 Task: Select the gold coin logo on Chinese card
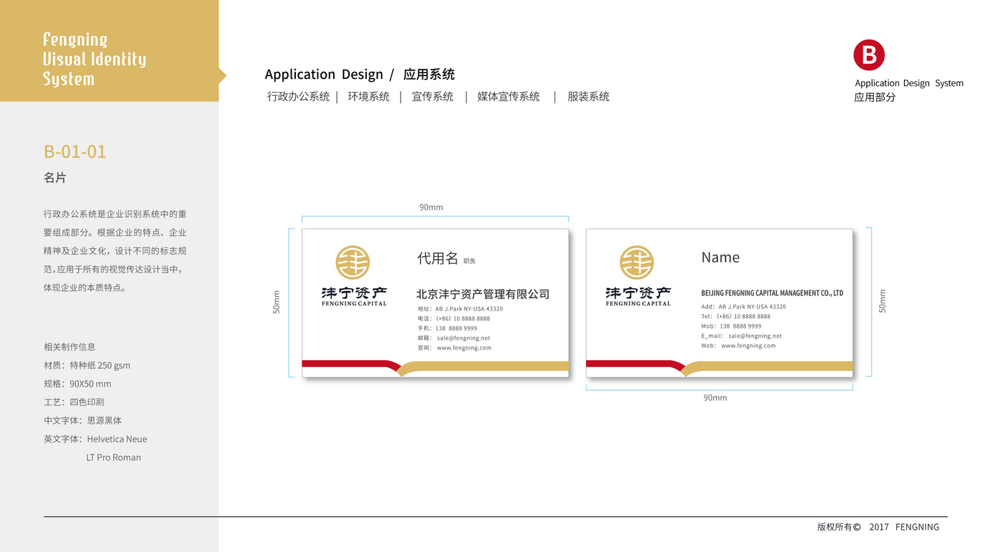(353, 262)
